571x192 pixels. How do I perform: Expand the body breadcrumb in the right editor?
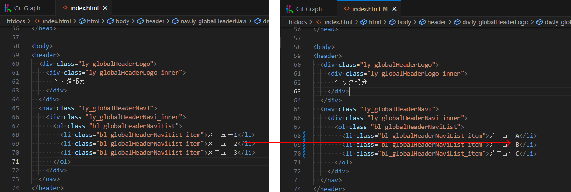pos(406,22)
